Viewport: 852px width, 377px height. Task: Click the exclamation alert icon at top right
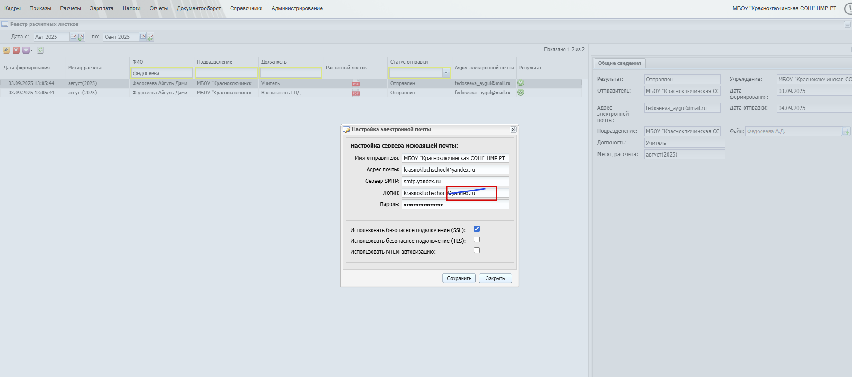[848, 8]
